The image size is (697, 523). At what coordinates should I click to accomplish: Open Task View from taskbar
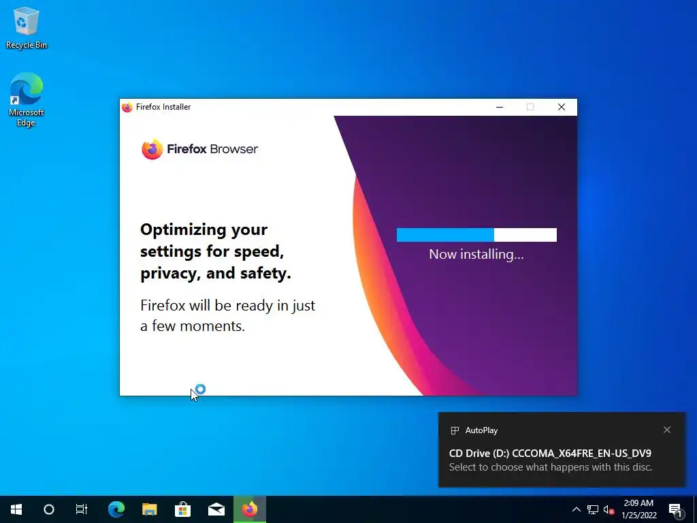pos(82,509)
